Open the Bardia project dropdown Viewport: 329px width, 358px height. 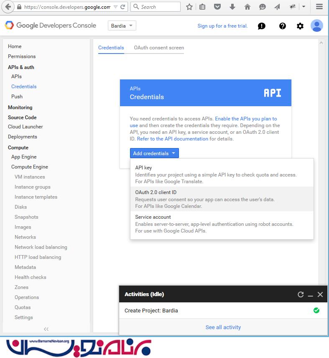[x=122, y=26]
